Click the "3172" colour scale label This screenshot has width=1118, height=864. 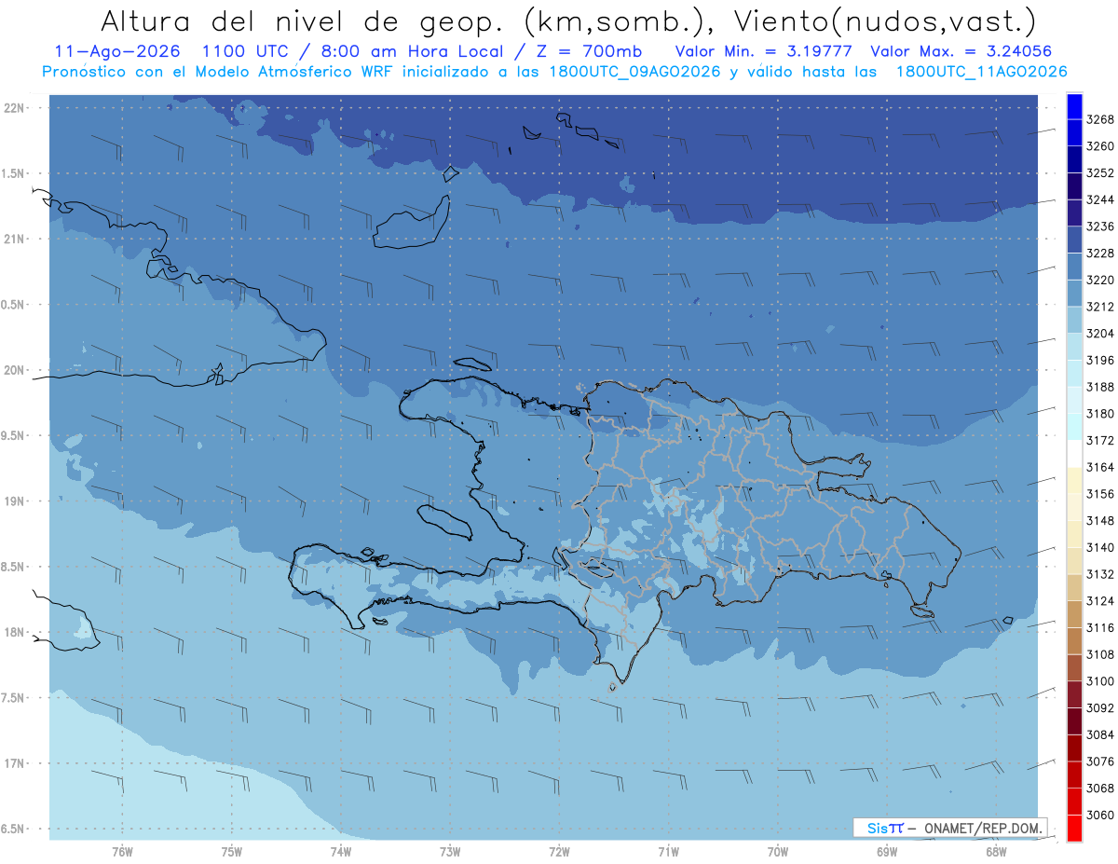pos(1100,441)
